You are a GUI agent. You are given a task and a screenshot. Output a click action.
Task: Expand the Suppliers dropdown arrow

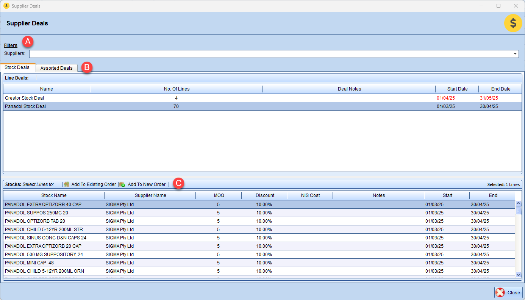(515, 54)
